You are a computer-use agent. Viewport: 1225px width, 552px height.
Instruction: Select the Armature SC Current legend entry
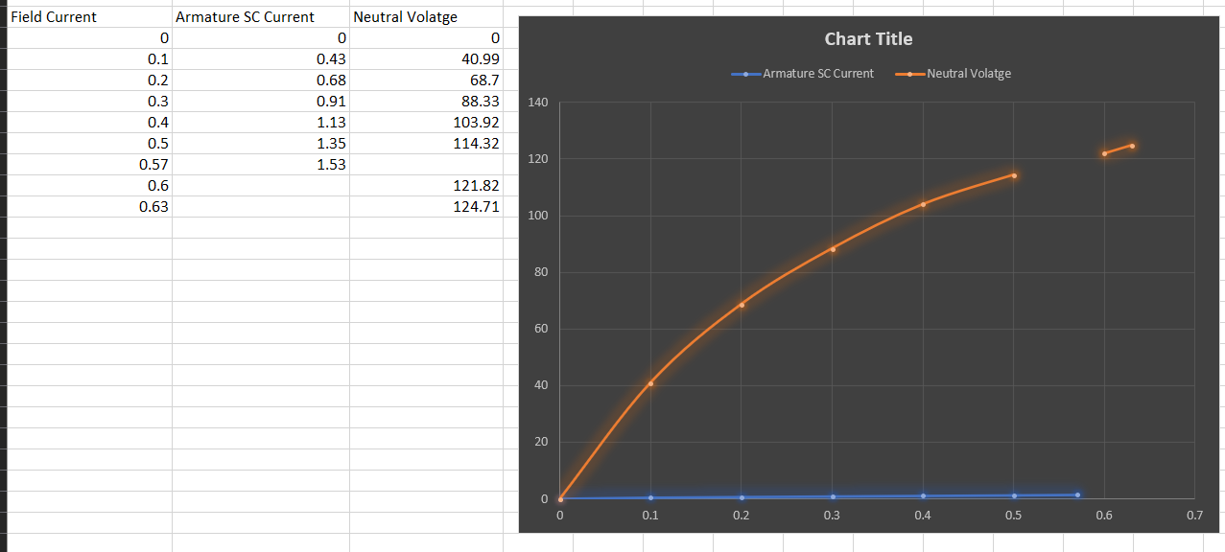click(x=816, y=73)
